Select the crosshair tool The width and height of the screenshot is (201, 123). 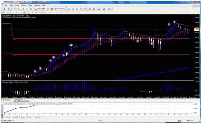pos(8,12)
